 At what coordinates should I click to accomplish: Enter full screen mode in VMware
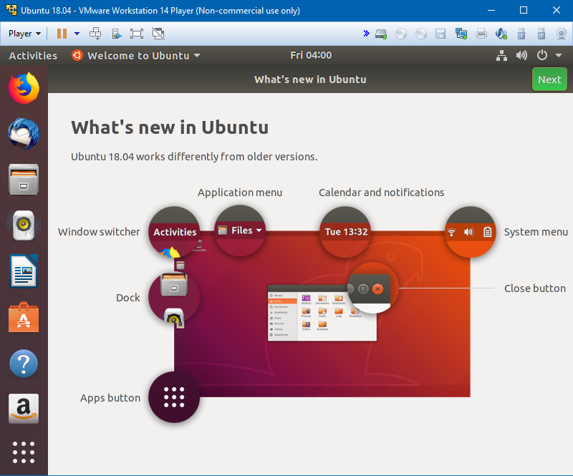[137, 34]
